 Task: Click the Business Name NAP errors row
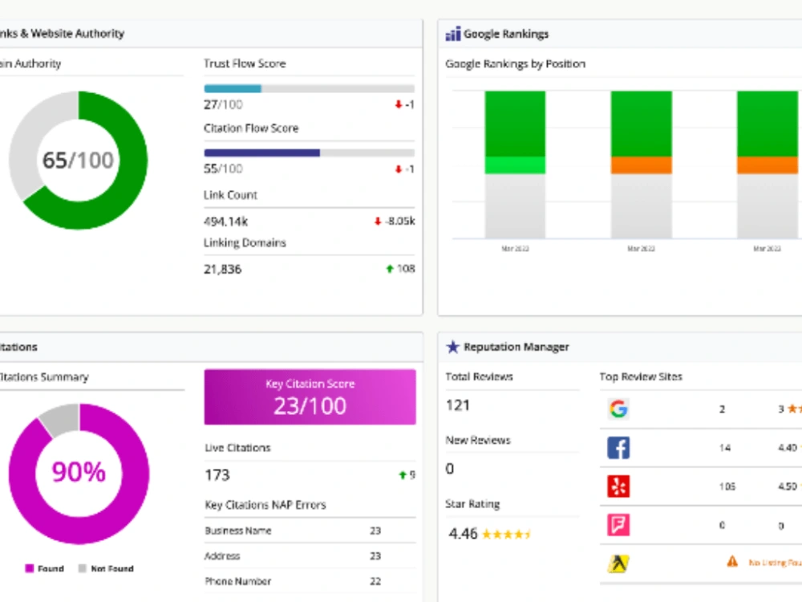pos(310,531)
